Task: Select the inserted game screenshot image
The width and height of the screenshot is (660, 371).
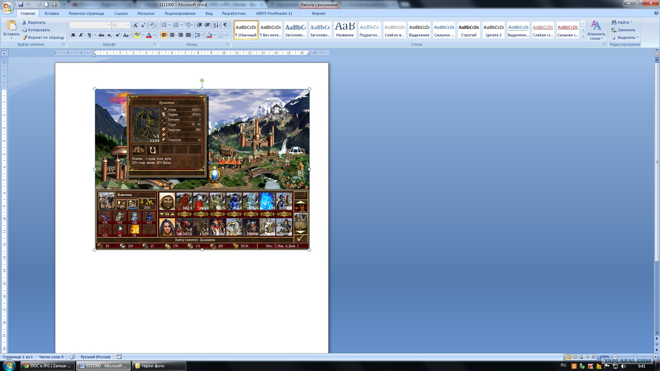Action: pos(202,169)
